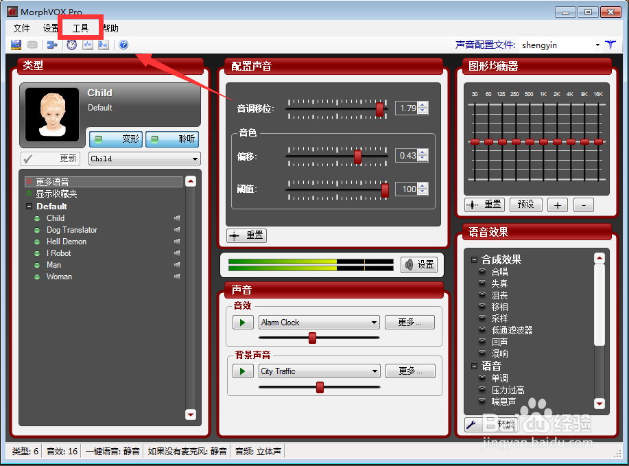Toggle the 失真 distortion effect

coord(482,283)
